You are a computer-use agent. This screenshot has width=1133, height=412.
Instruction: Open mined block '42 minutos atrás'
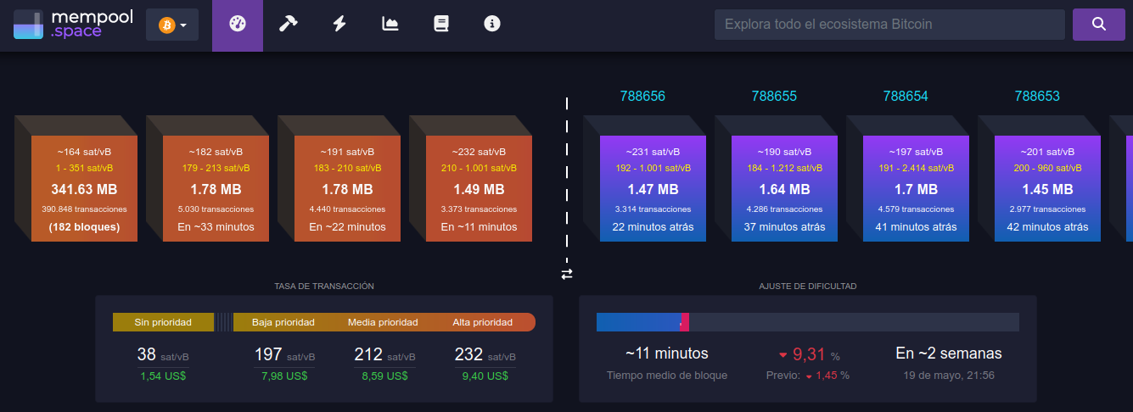[x=1047, y=188]
